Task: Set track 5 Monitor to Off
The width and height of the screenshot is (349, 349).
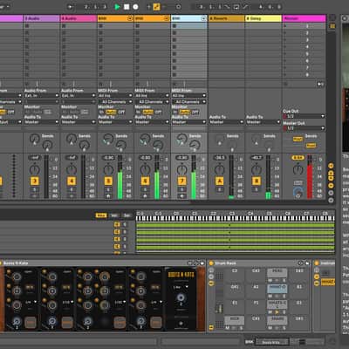Action: pyautogui.click(x=121, y=112)
